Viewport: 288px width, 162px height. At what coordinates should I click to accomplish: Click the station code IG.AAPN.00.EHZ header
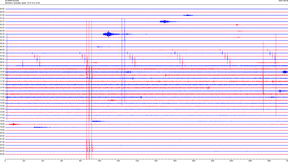click(x=12, y=1)
